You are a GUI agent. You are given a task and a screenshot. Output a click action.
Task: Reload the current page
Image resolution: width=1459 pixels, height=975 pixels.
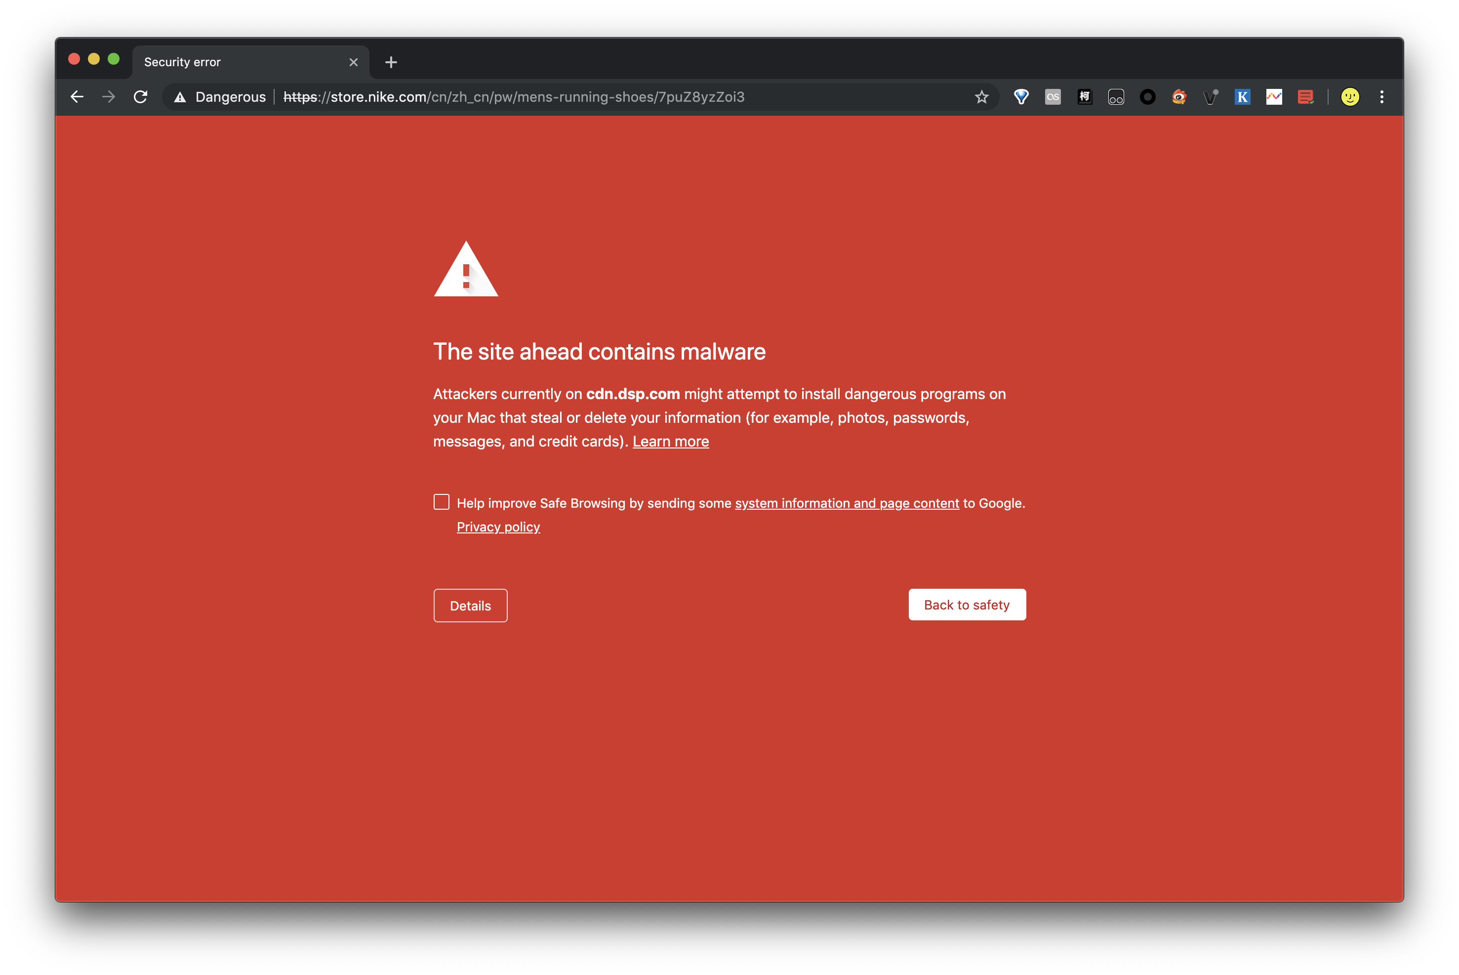coord(140,97)
